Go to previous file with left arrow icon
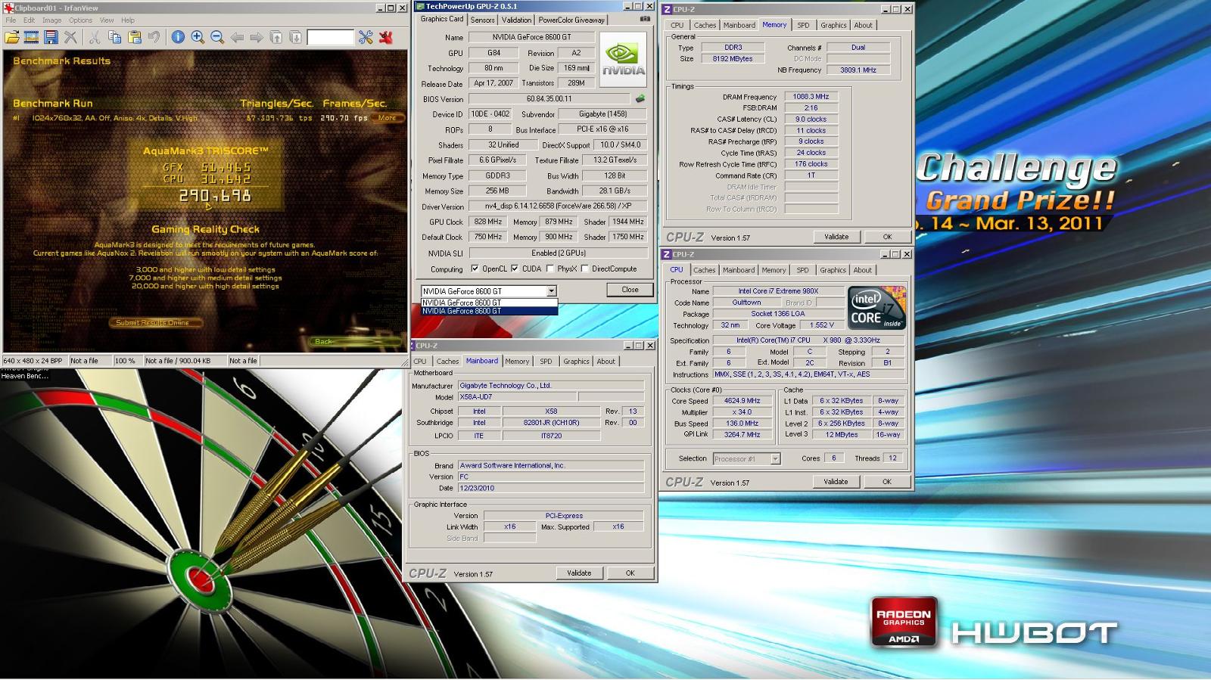1211x680 pixels. coord(237,37)
